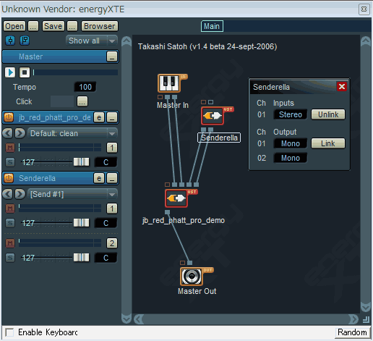Collapse the Master section
373x341 pixels.
[112, 56]
